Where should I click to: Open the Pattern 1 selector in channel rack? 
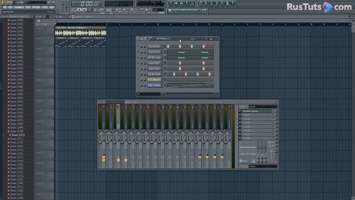tap(164, 38)
